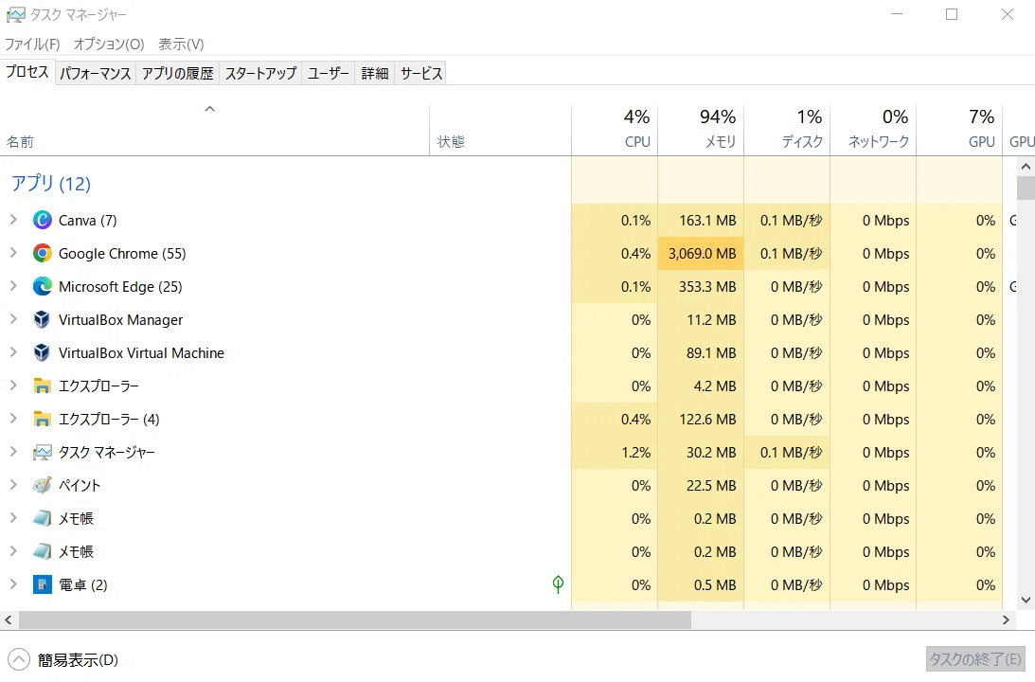Screen dimensions: 1035x682
Task: Click the ペイント palette icon
Action: click(x=43, y=485)
